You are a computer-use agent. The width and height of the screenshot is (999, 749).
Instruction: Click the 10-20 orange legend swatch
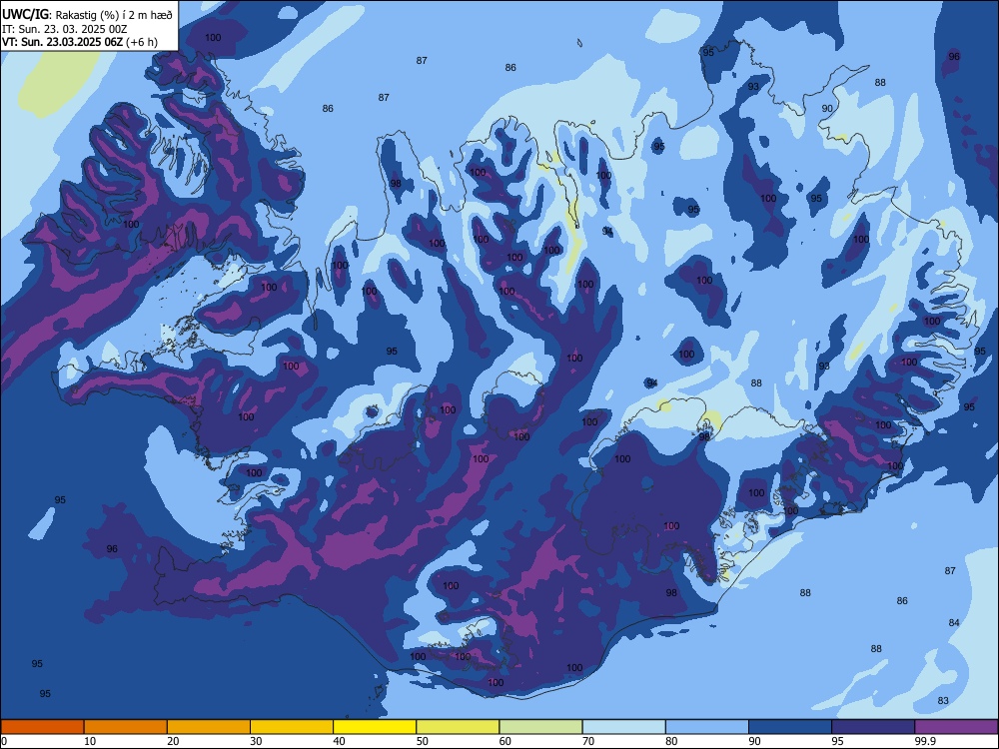[126, 727]
